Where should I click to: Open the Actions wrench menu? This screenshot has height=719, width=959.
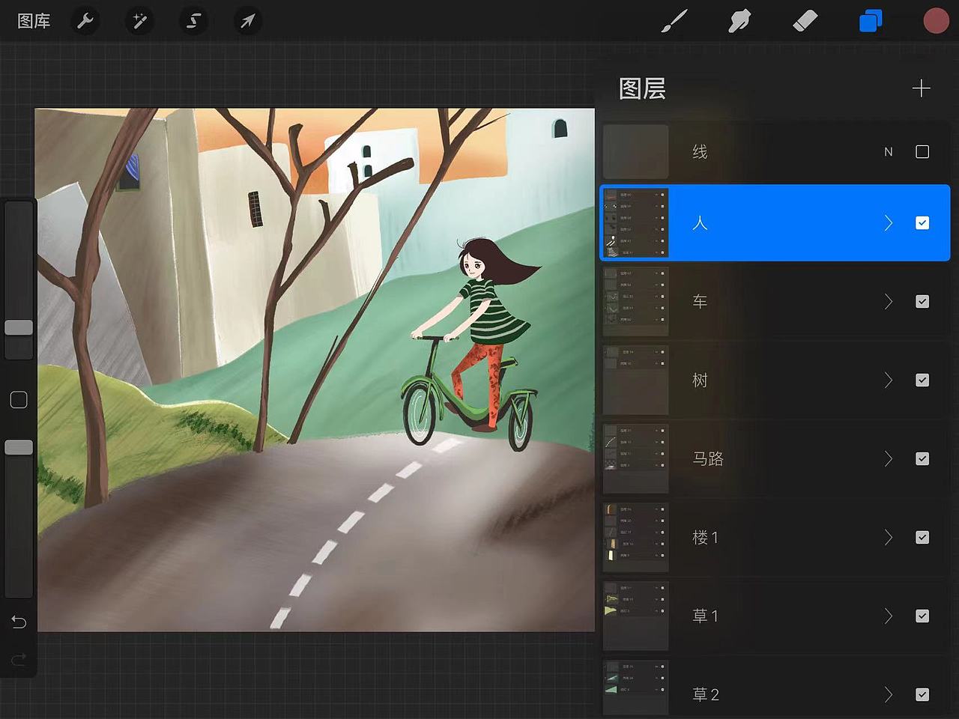[85, 21]
